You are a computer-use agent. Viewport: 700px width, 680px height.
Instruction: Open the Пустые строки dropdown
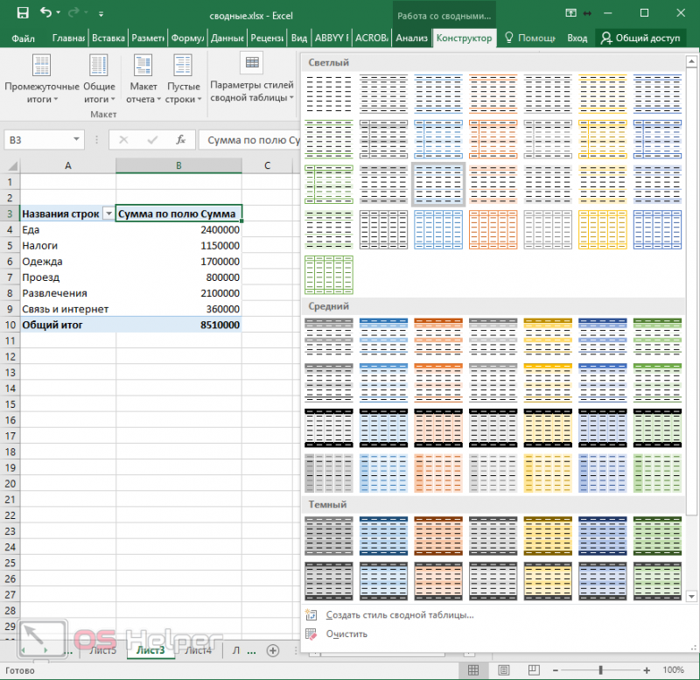tap(183, 79)
